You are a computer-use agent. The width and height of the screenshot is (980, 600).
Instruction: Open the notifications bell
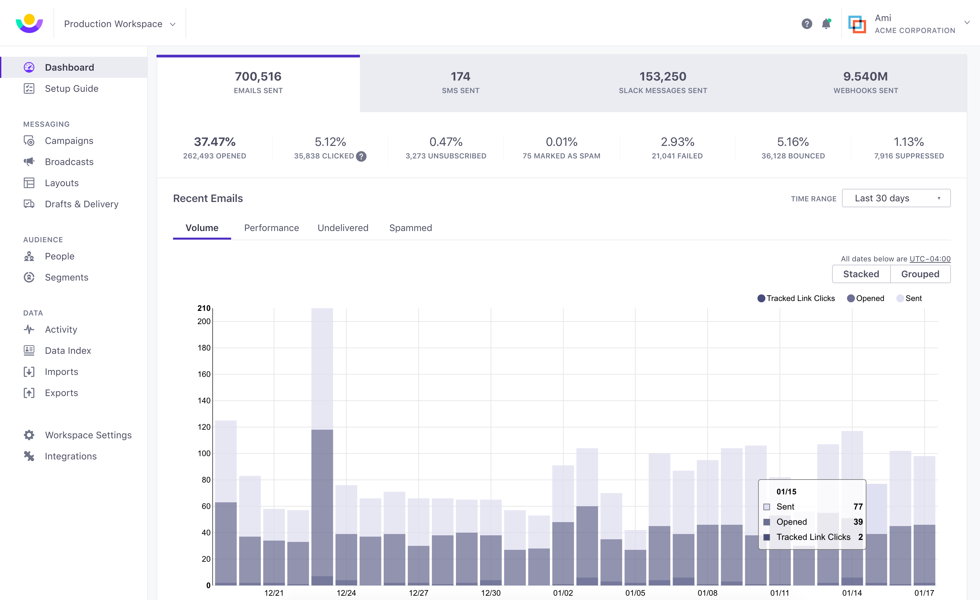coord(826,24)
